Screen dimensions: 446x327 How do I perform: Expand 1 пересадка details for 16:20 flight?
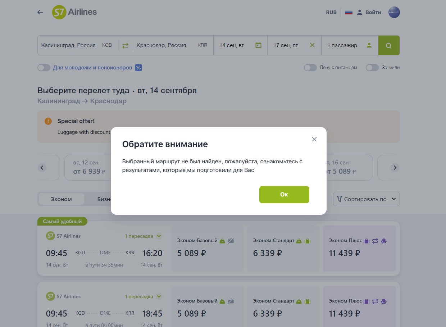click(x=159, y=236)
